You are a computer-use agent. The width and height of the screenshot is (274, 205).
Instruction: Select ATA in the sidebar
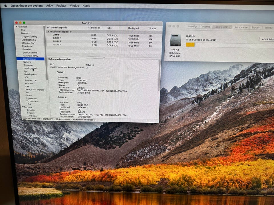tap(23, 30)
